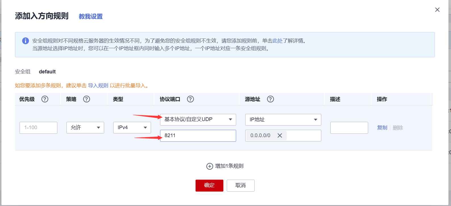
Task: Open the IP地址 source type dropdown
Action: 283,120
